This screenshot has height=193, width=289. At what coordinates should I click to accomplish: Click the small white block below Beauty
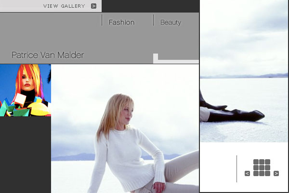(156, 58)
